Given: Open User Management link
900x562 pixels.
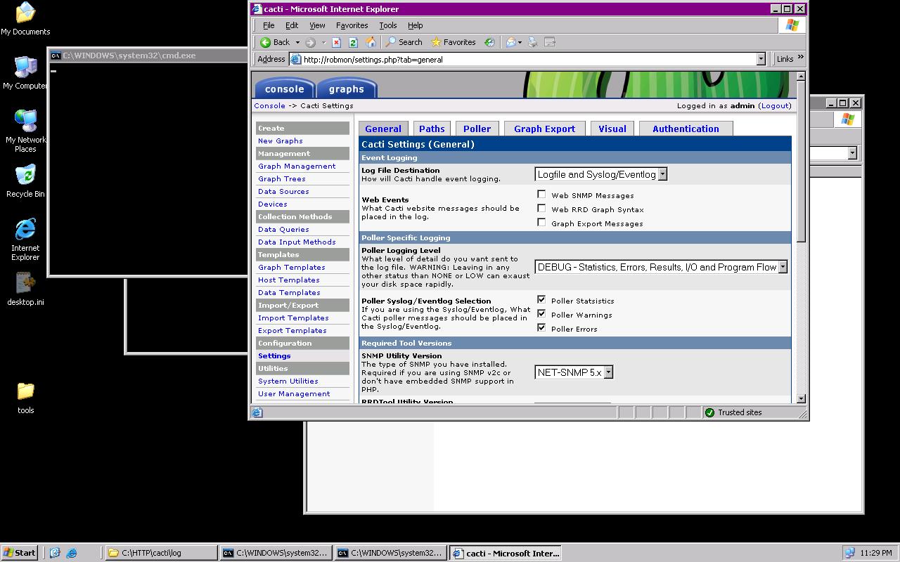Looking at the screenshot, I should pyautogui.click(x=294, y=394).
